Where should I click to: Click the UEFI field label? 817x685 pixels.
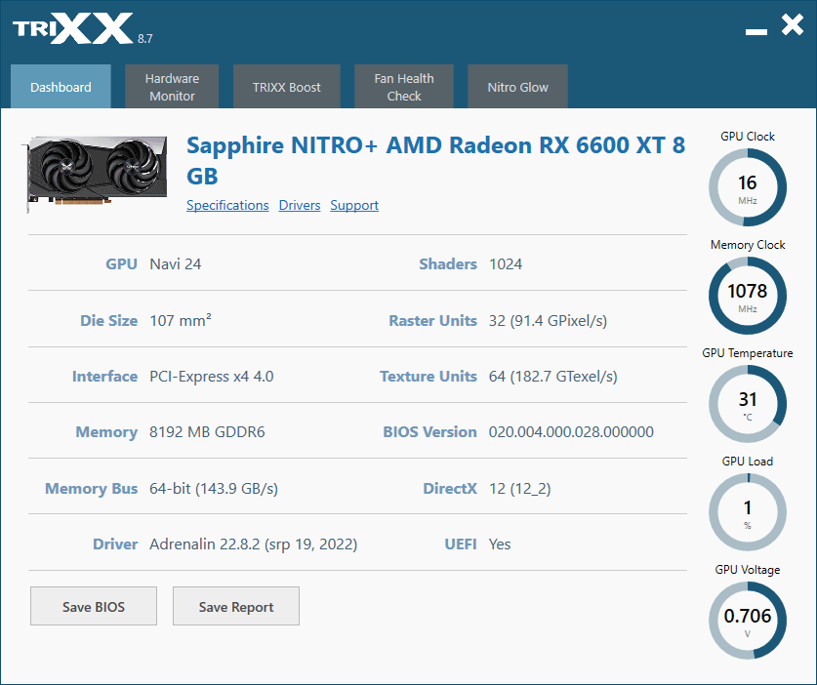461,544
